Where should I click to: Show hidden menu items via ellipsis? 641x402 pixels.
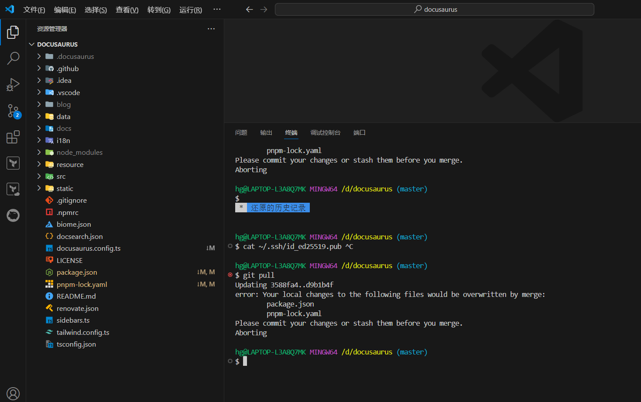[x=217, y=9]
